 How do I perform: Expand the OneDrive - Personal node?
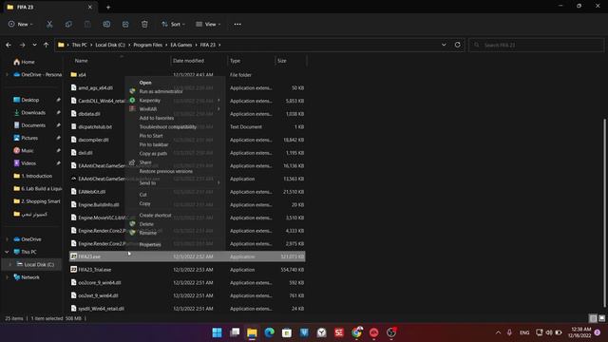7,74
